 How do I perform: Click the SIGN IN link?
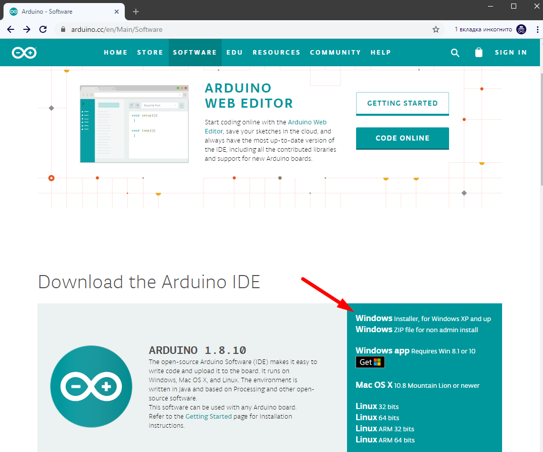point(511,52)
